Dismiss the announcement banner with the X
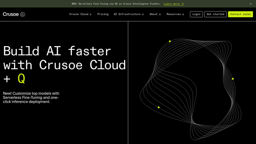The width and height of the screenshot is (256, 144). point(251,4)
